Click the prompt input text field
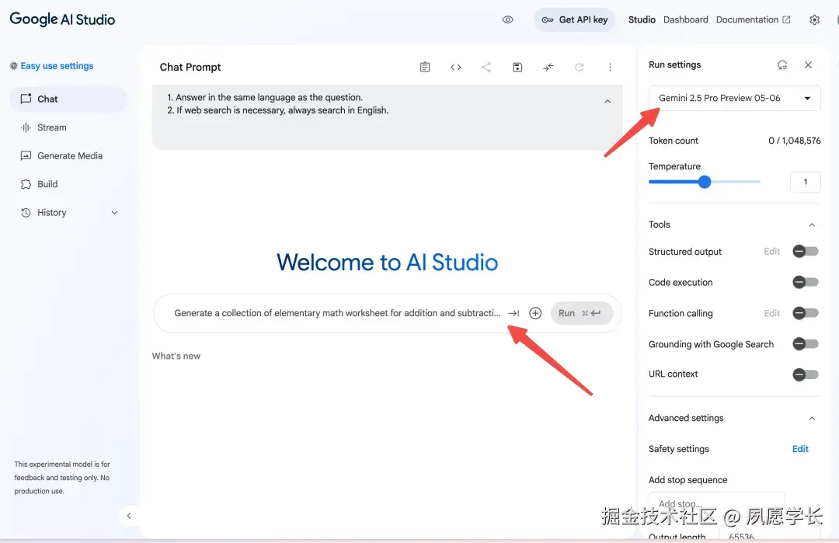 pos(337,313)
